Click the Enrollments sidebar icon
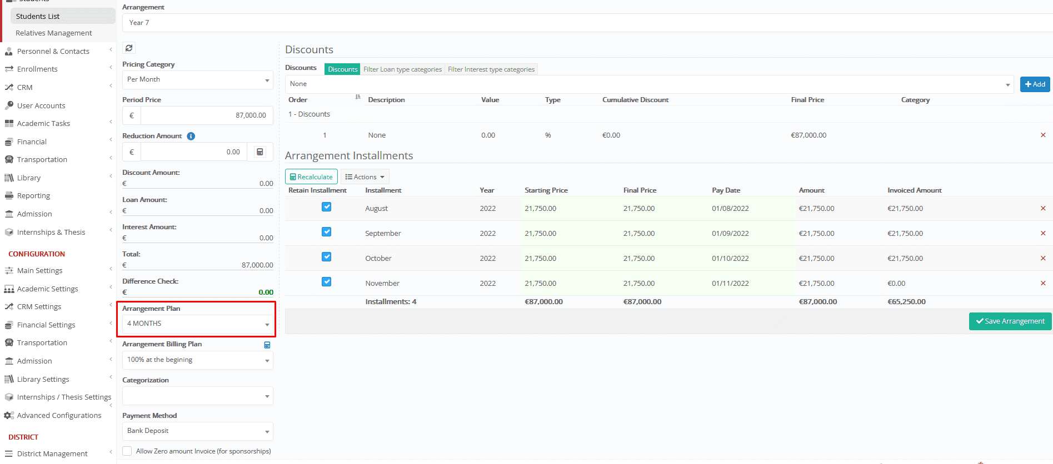The height and width of the screenshot is (464, 1053). coord(9,69)
